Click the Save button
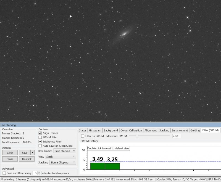The width and height of the screenshot is (221, 182). [x=25, y=152]
